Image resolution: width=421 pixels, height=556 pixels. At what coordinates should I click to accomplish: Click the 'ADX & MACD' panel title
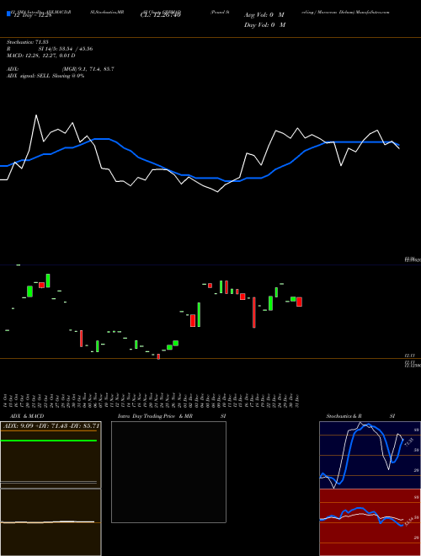(27, 416)
